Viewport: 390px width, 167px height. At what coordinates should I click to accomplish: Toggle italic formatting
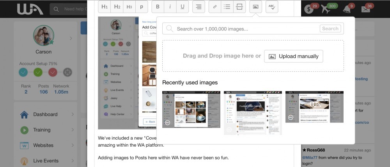(x=170, y=7)
